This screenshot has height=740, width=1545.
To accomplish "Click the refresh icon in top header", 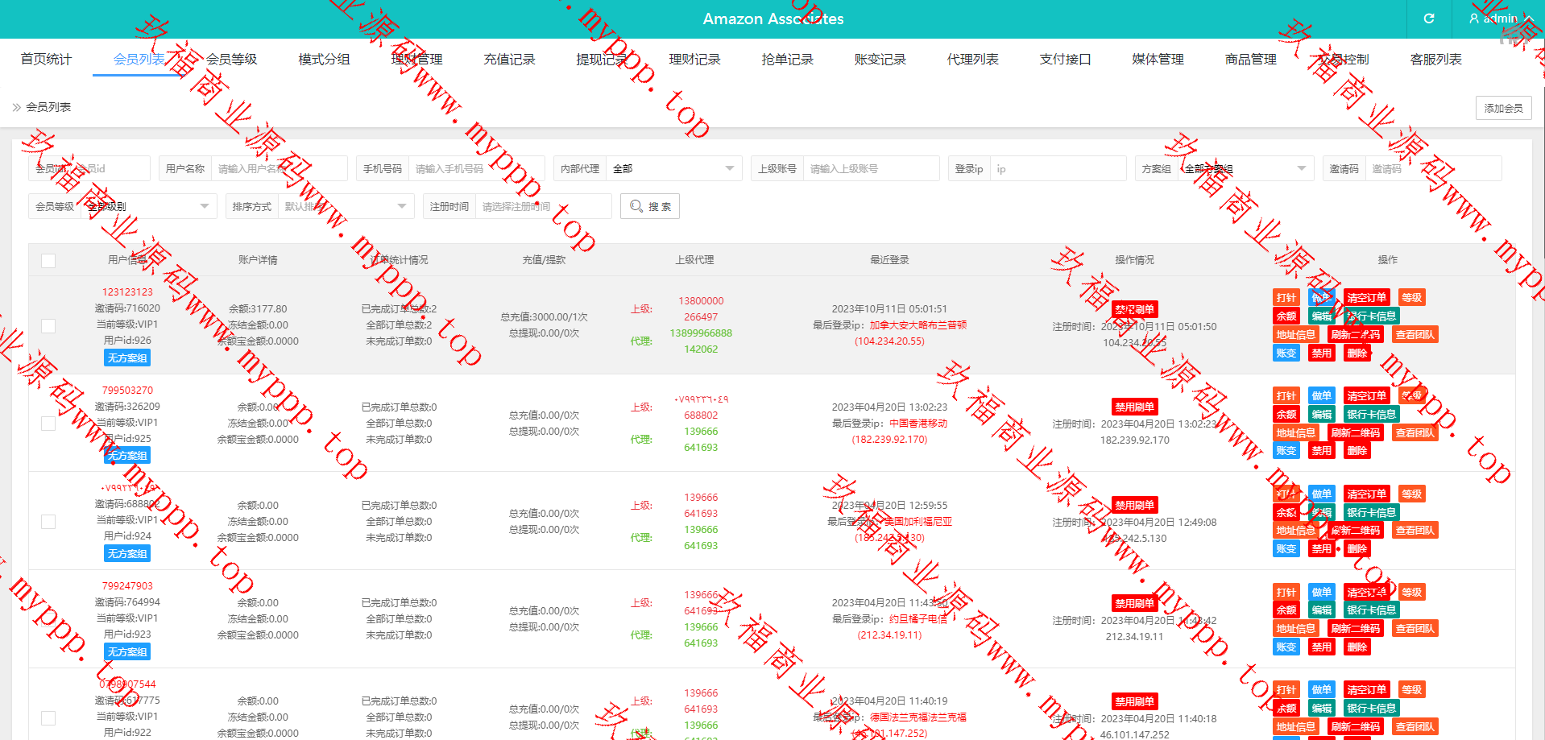I will point(1428,19).
